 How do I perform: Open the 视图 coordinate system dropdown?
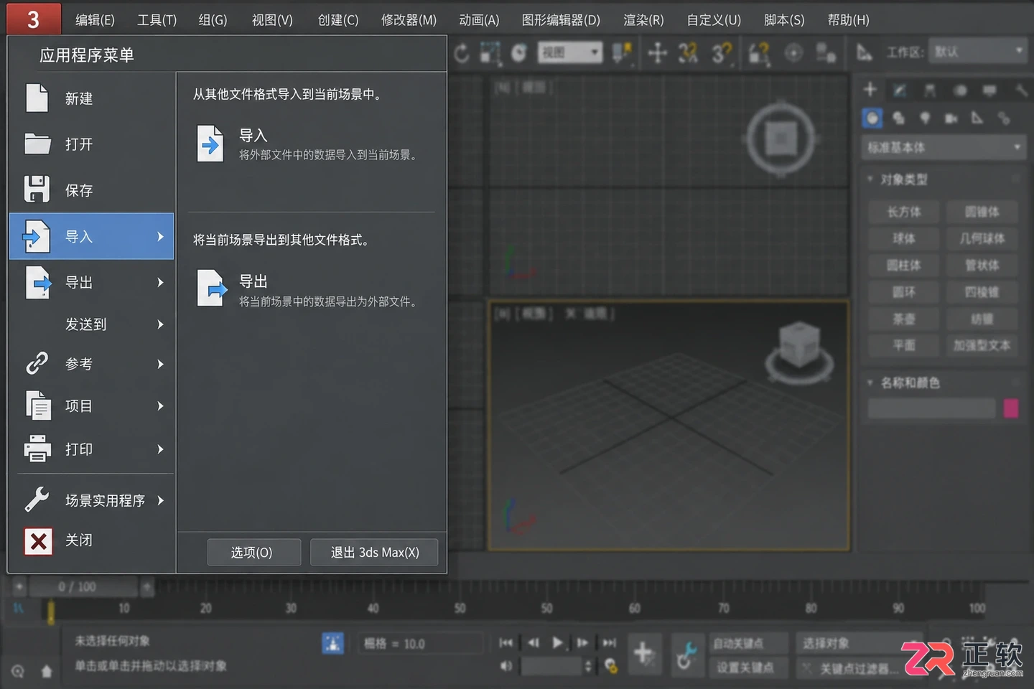coord(570,52)
